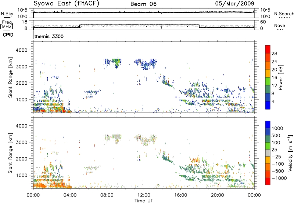This screenshot has width=294, height=203.
Task: Click the '4000' tick in power panel
Action: click(x=21, y=50)
